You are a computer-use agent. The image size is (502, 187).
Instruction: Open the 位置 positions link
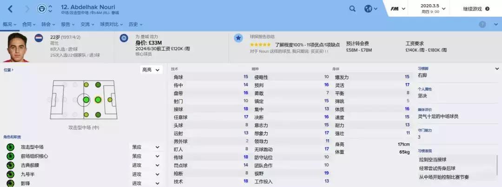(x=9, y=70)
